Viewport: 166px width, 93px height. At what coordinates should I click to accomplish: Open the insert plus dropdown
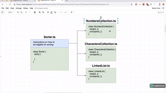click(x=72, y=12)
